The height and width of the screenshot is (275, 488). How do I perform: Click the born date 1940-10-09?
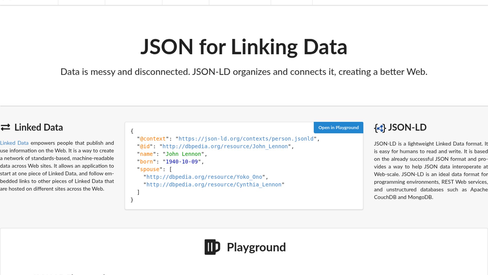pos(182,162)
